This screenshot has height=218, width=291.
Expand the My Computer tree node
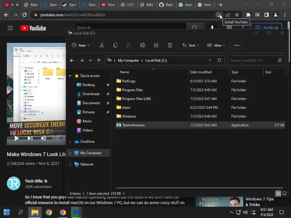click(x=70, y=153)
